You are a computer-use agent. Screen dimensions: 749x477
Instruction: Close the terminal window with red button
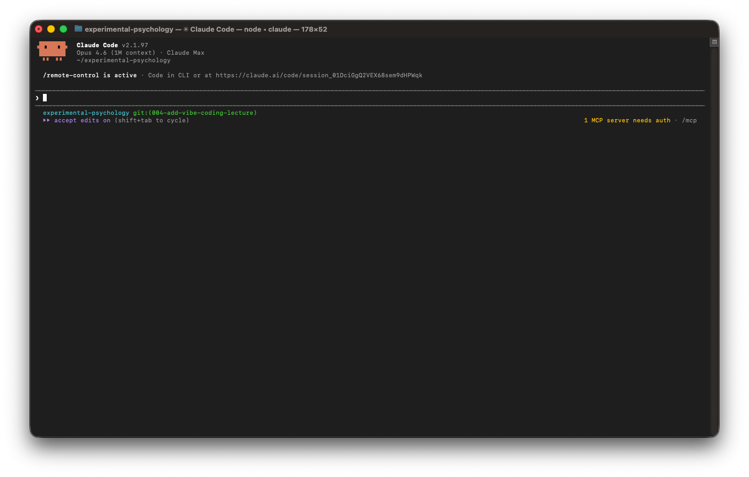click(39, 29)
